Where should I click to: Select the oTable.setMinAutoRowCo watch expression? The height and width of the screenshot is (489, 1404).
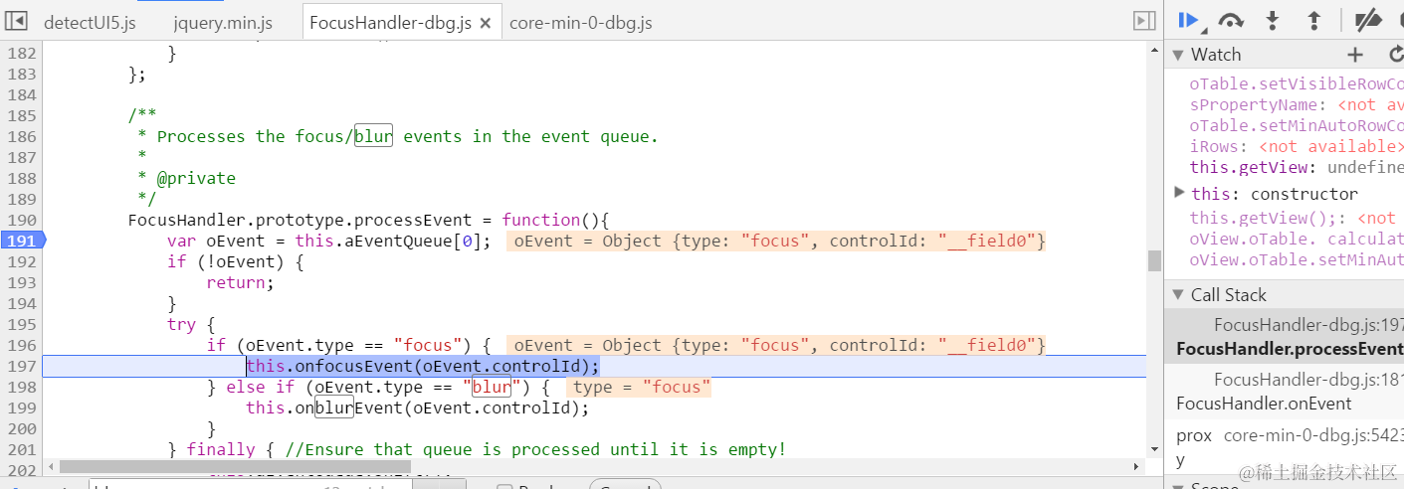coord(1297,125)
